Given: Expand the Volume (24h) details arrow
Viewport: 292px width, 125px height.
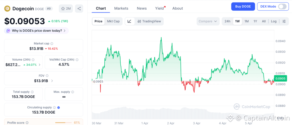Looking at the screenshot, I should point(39,65).
